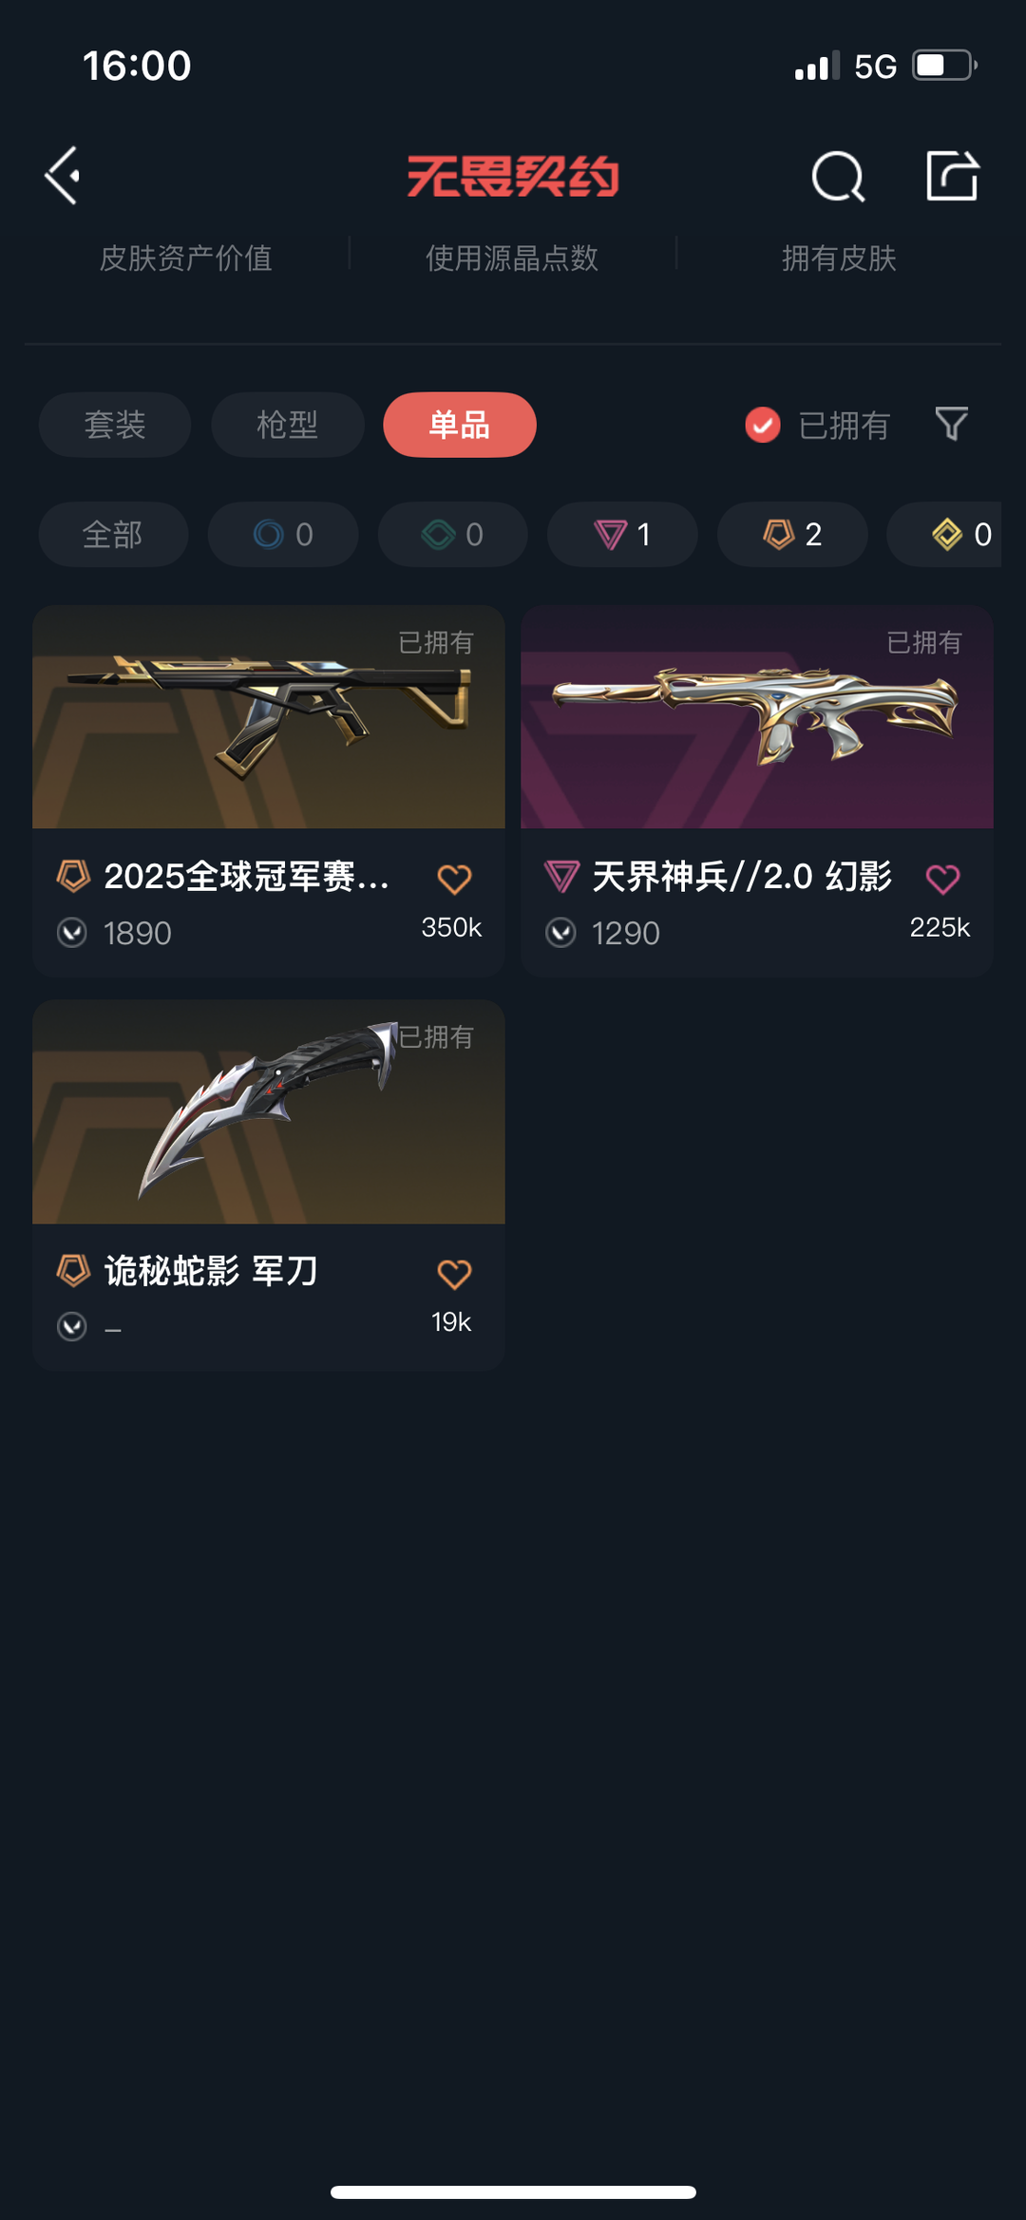
Task: Open the funnel filter icon
Action: click(x=951, y=424)
